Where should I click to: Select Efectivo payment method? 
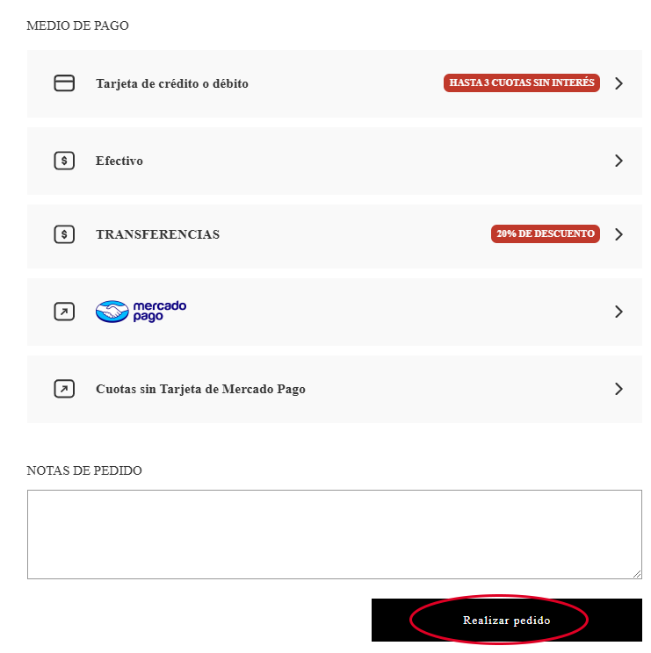(334, 161)
